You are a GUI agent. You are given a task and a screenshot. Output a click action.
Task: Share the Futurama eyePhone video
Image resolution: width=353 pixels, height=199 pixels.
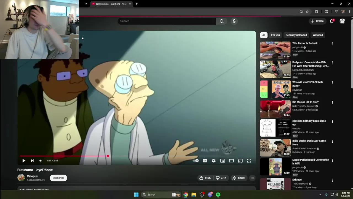(239, 178)
